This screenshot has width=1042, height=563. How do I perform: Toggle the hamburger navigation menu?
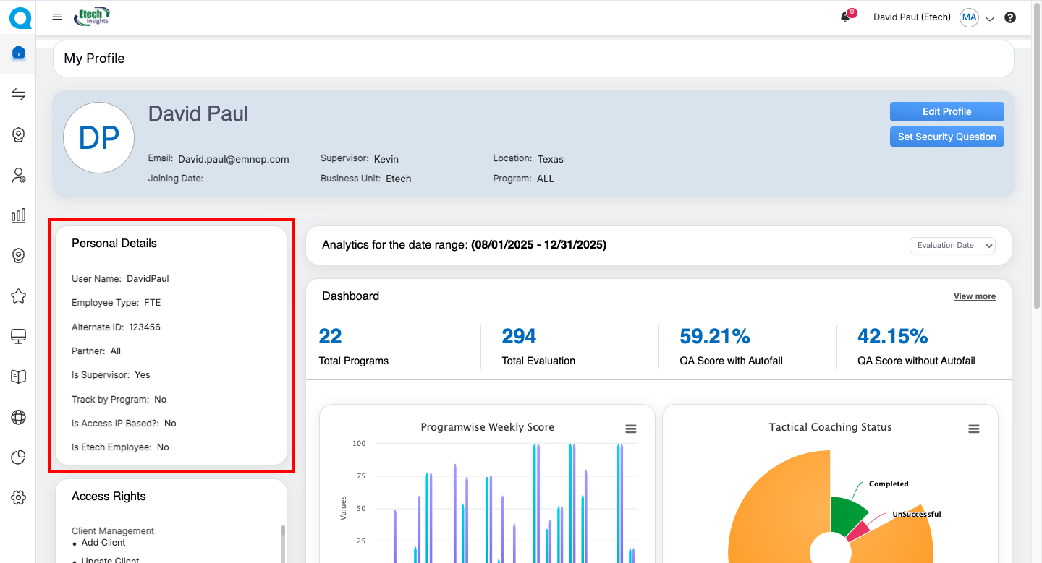57,17
